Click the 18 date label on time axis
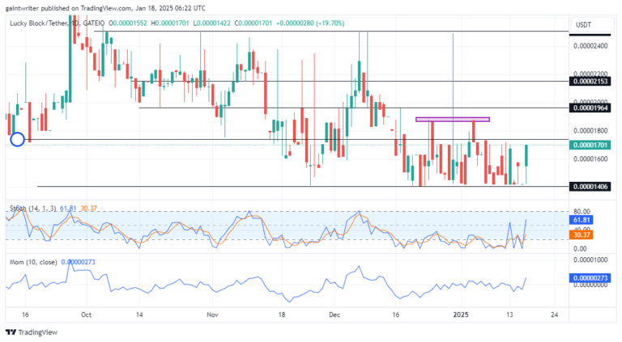The width and height of the screenshot is (622, 342). tap(281, 315)
